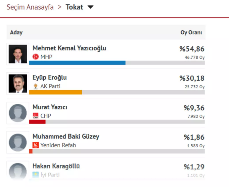Click the %54,86 vote percentage
This screenshot has width=229, height=187.
point(192,49)
